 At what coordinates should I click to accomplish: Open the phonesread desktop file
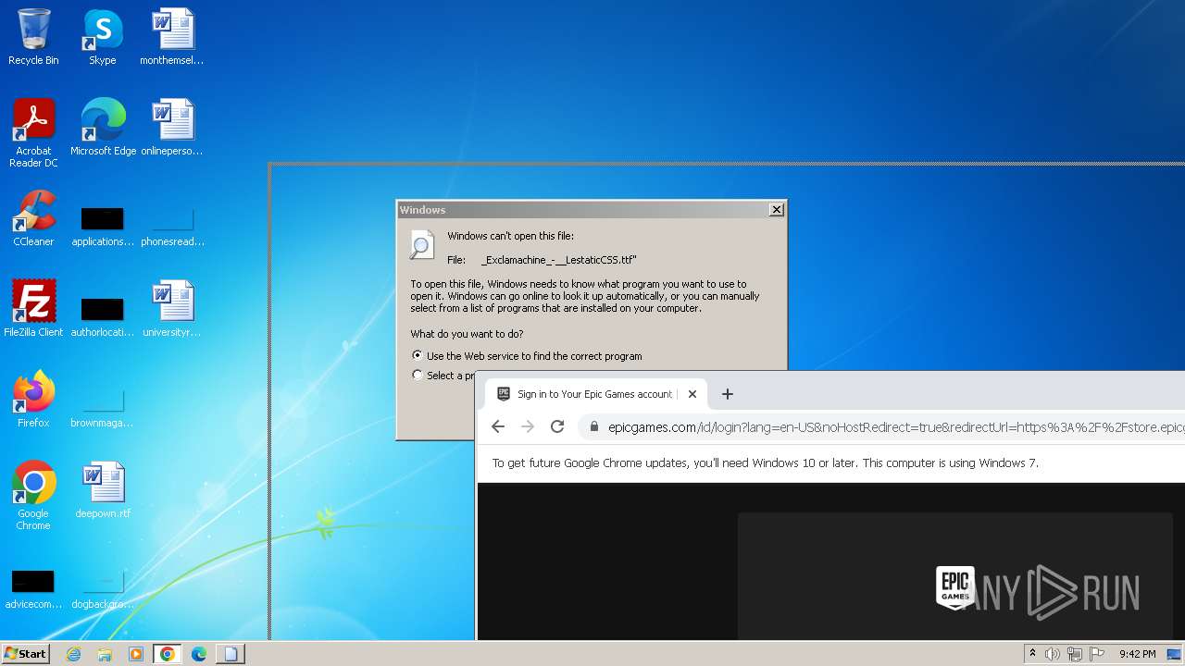click(172, 228)
